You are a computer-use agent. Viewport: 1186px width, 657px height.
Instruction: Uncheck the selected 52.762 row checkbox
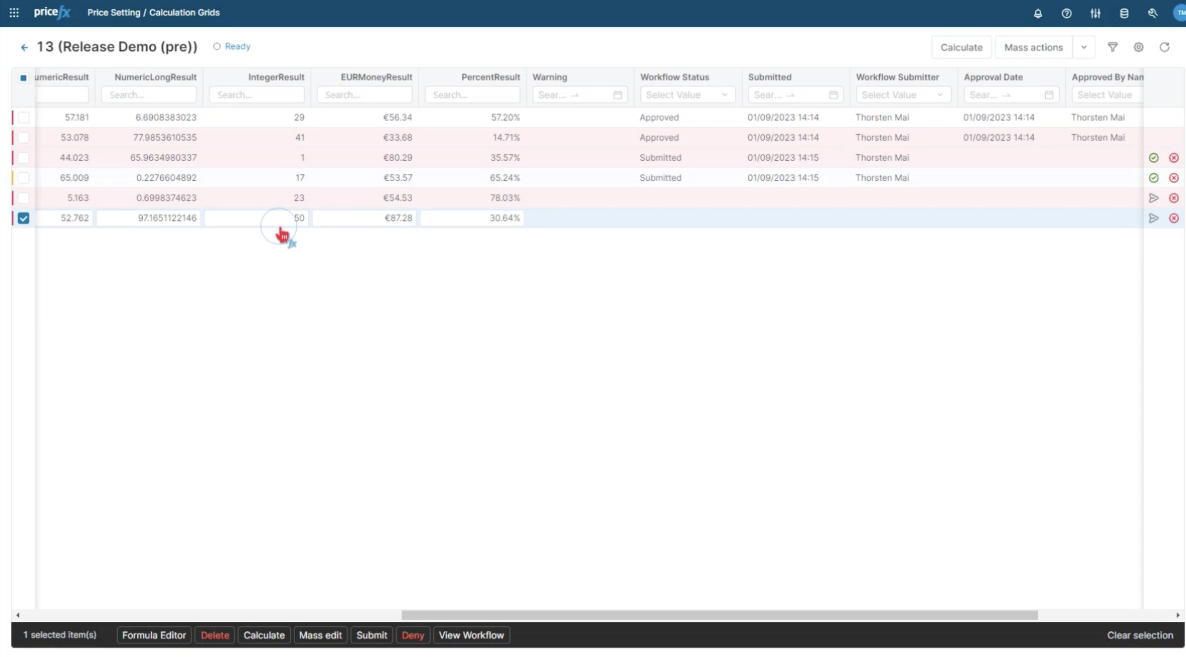coord(23,218)
